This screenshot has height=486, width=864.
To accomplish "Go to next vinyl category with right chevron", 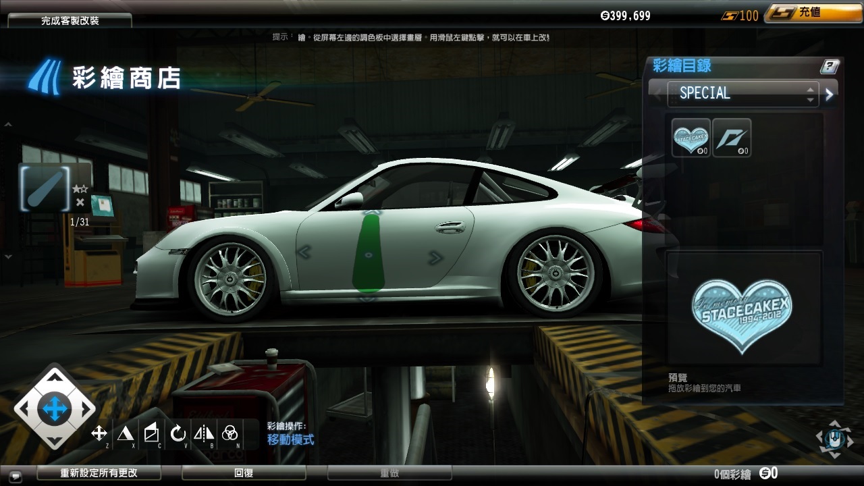I will pyautogui.click(x=830, y=94).
